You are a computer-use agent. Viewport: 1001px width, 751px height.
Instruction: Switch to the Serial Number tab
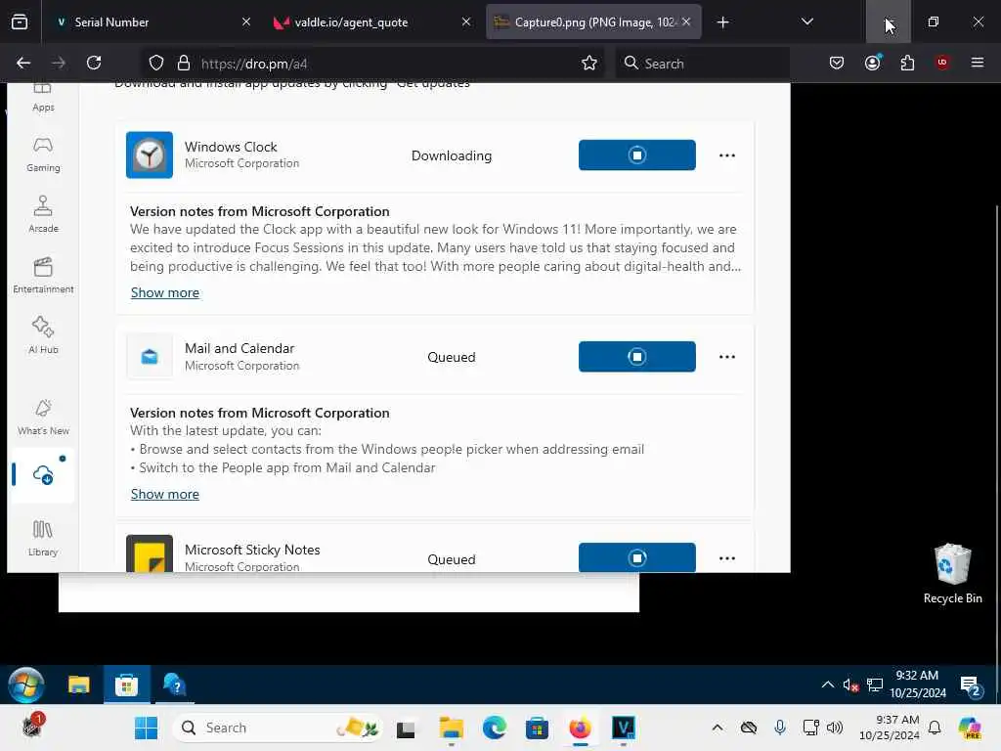152,22
